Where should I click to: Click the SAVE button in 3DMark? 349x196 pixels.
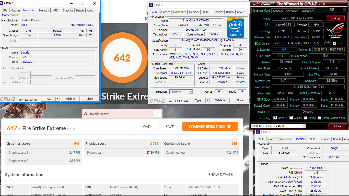(170, 127)
